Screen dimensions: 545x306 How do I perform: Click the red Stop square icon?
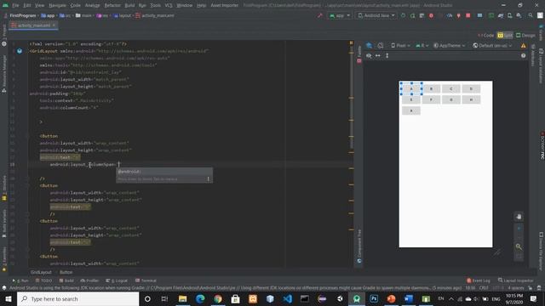point(468,15)
